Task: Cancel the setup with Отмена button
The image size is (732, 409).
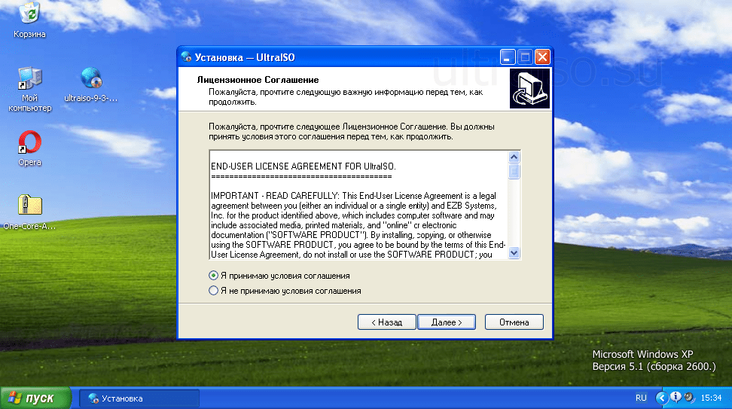Action: click(514, 322)
